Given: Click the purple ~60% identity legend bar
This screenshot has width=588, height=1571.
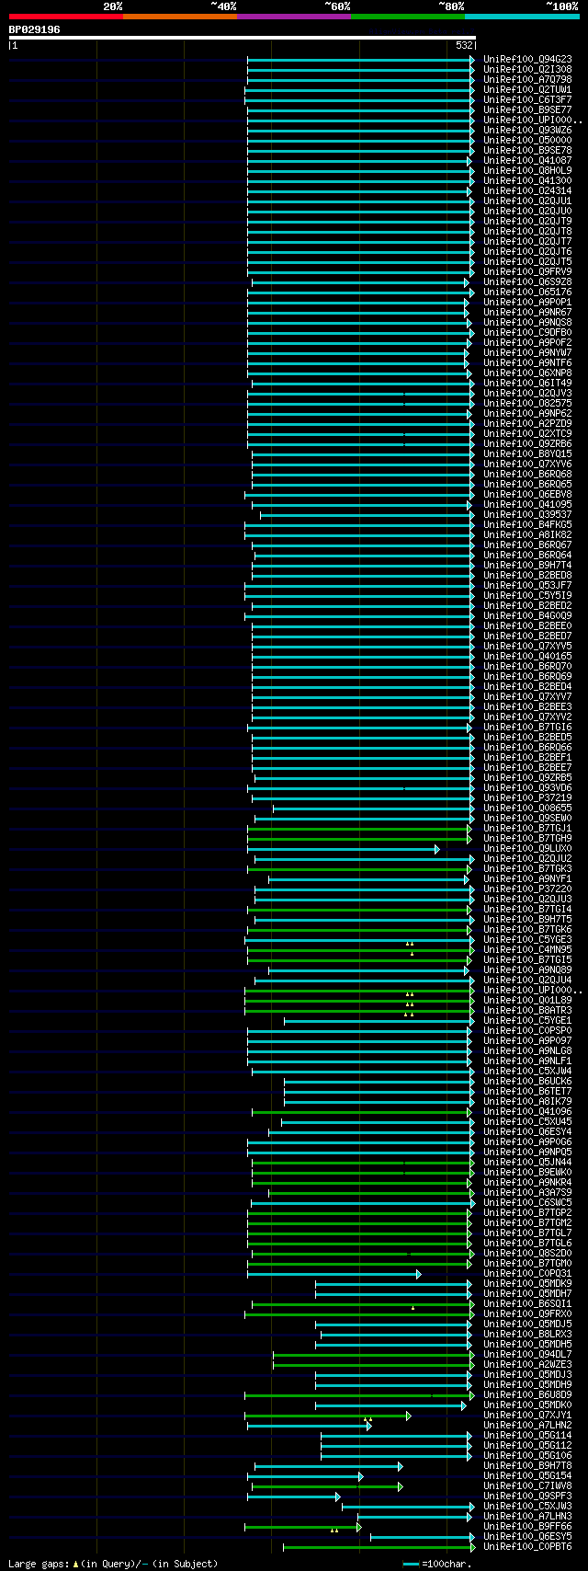Looking at the screenshot, I should pos(294,17).
